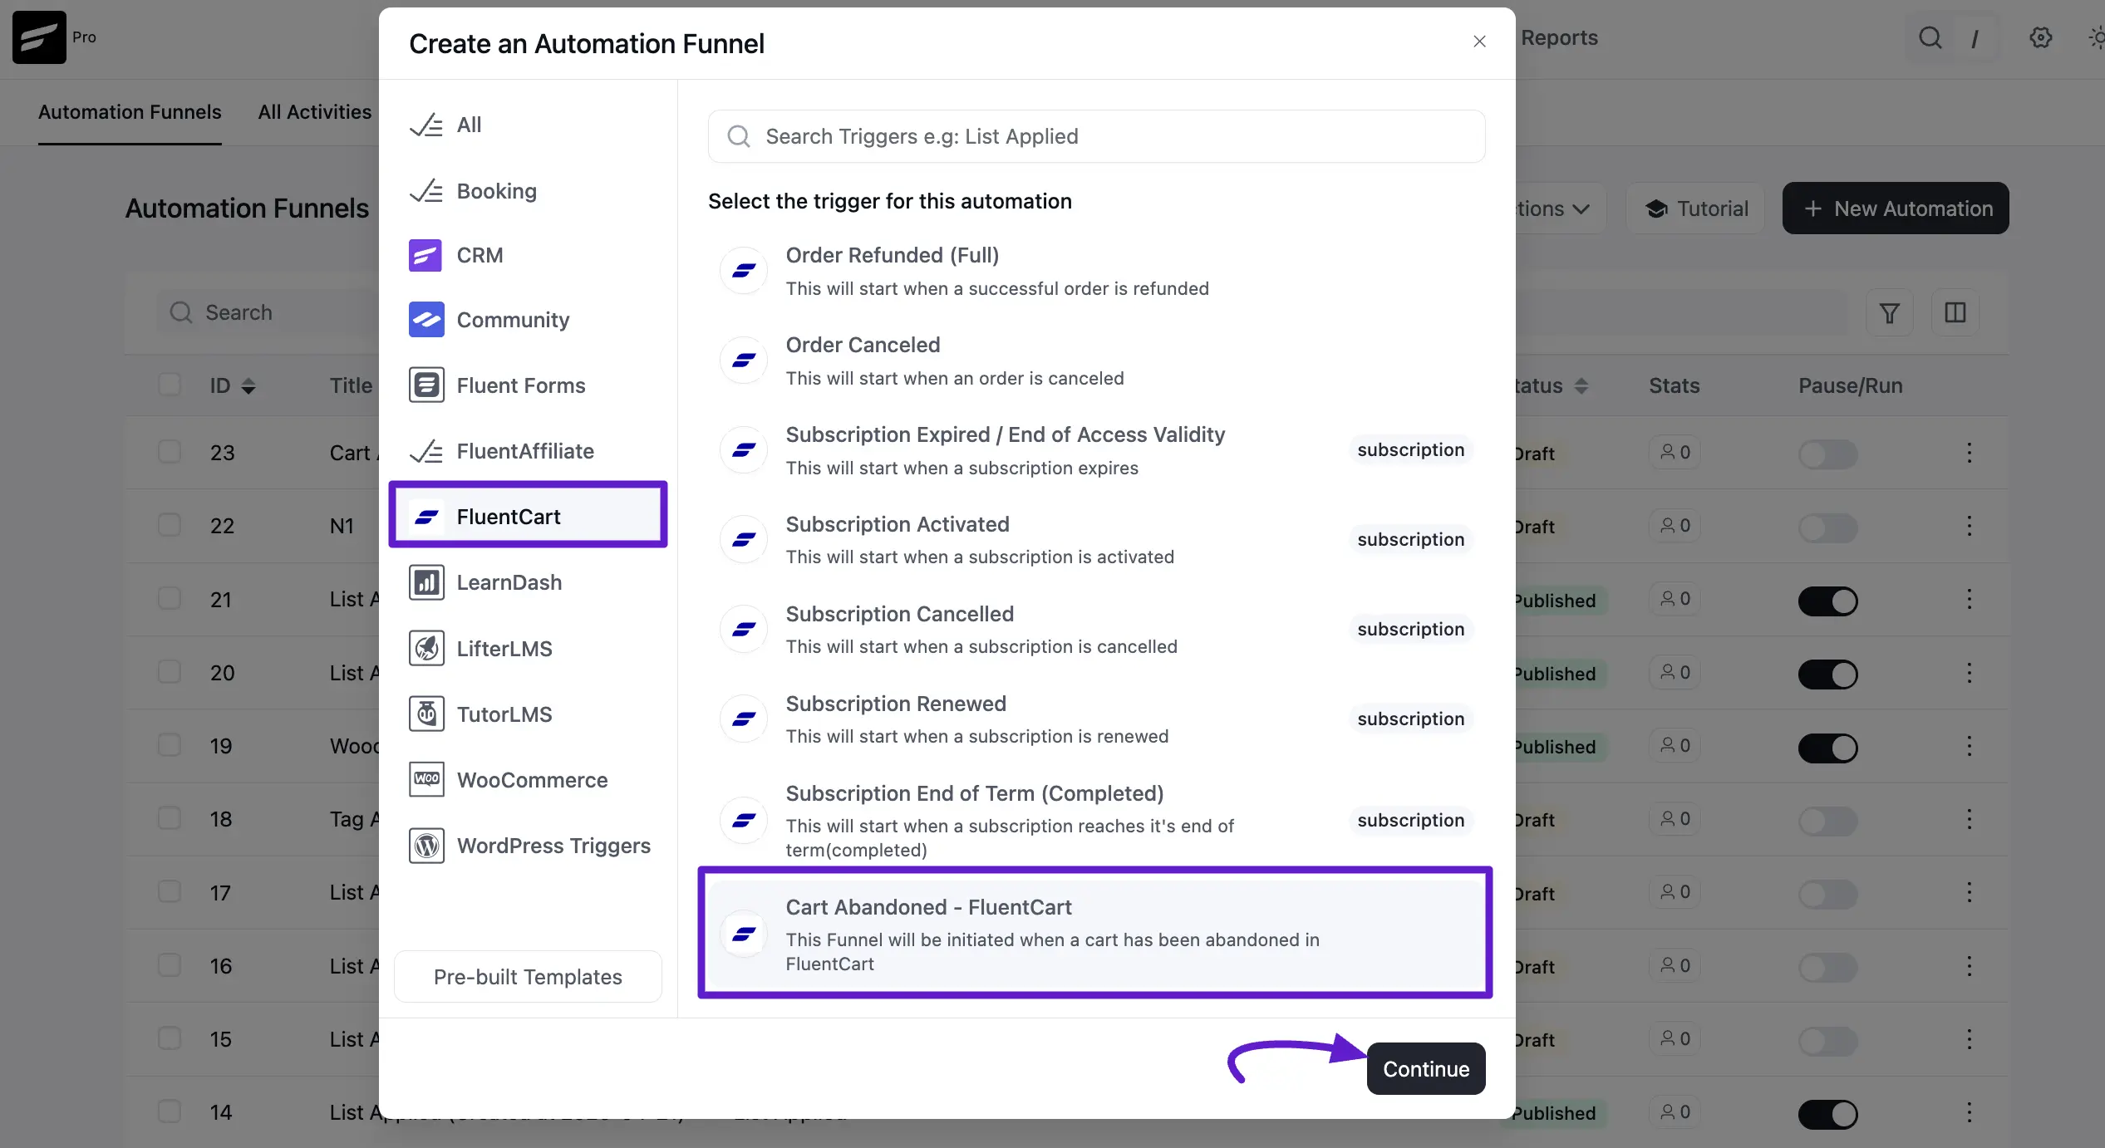Click the Order Canceled FluentCart icon
Viewport: 2105px width, 1148px height.
tap(743, 361)
